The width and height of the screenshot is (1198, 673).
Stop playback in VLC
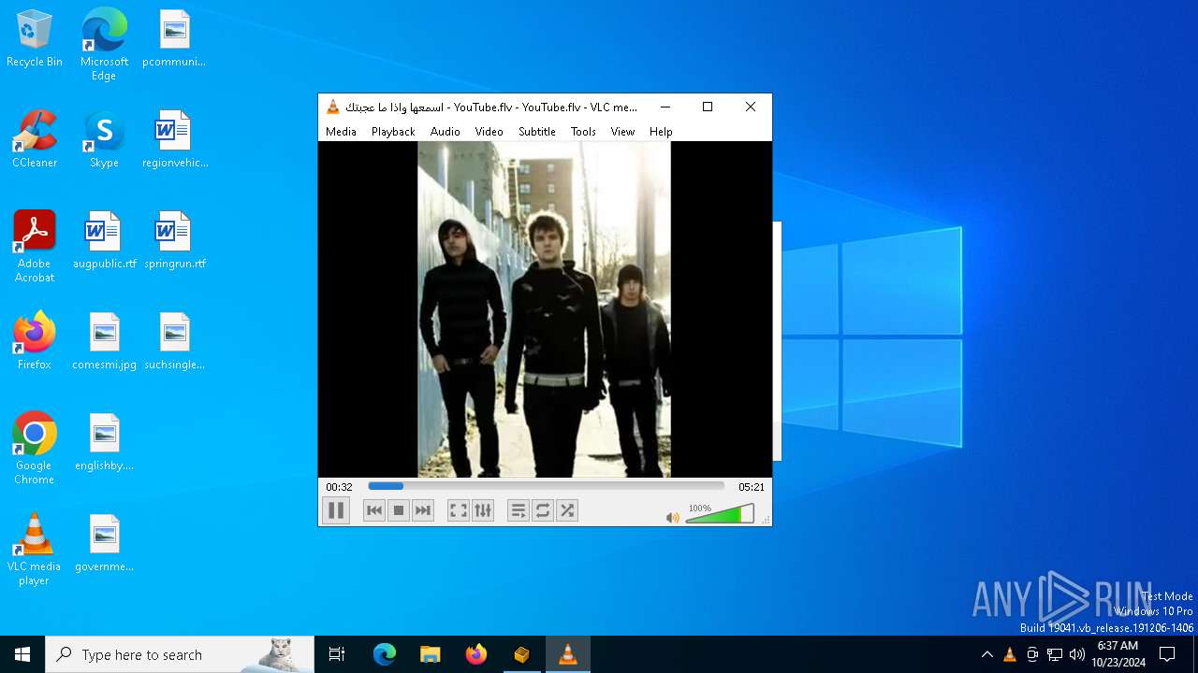click(x=399, y=510)
